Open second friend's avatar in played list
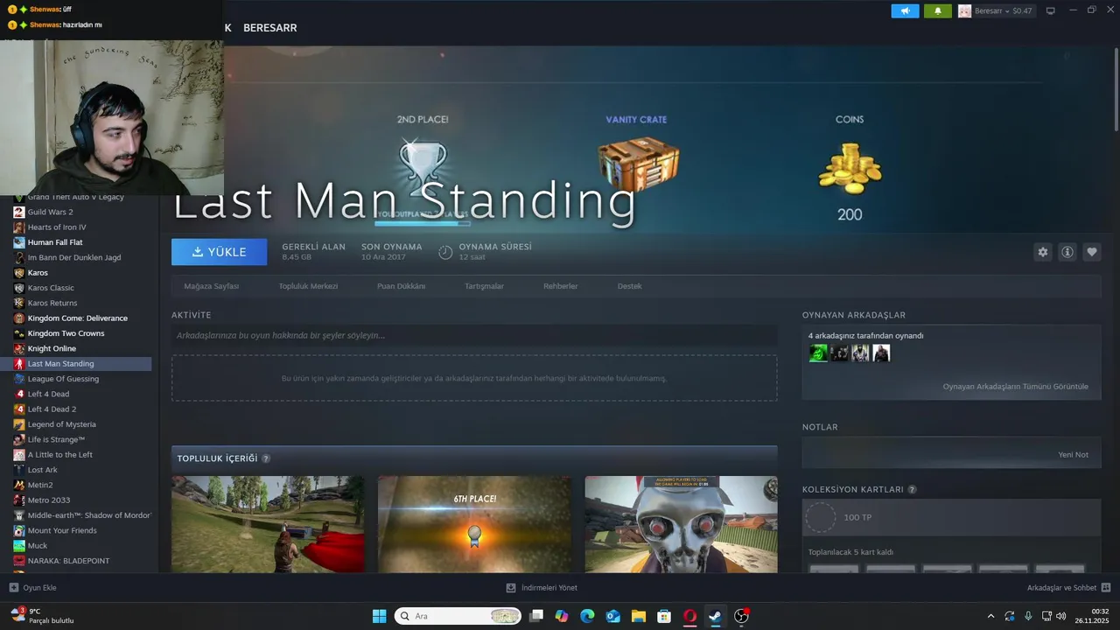The width and height of the screenshot is (1120, 630). pyautogui.click(x=839, y=353)
